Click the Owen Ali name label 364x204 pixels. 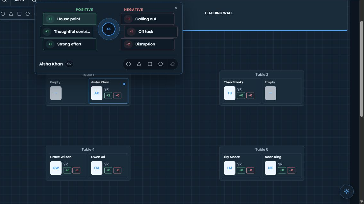[x=98, y=157]
